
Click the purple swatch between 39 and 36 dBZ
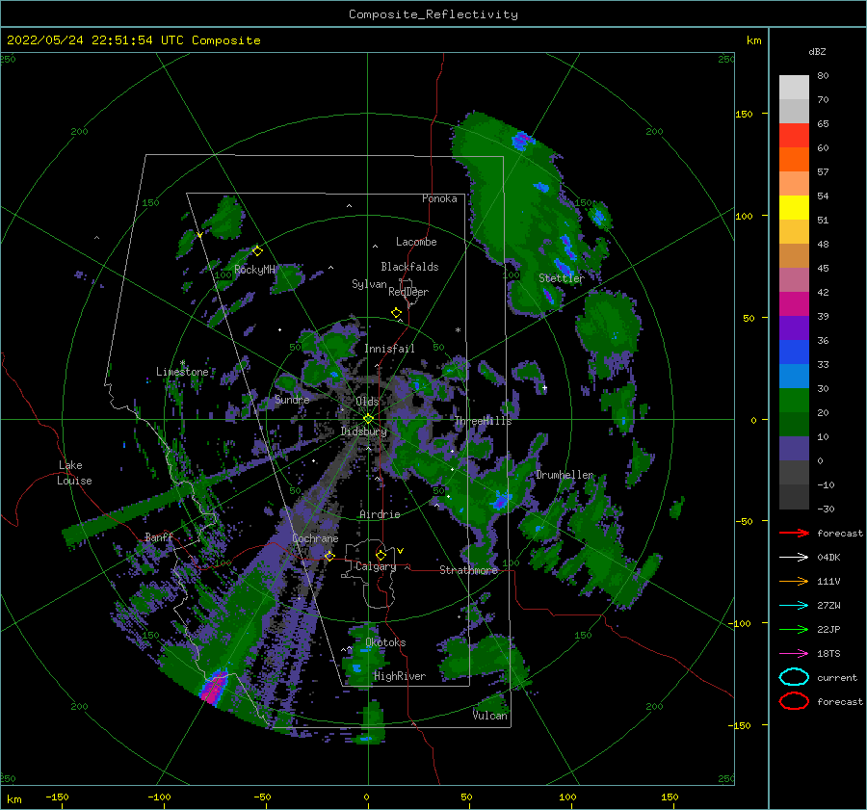pos(794,328)
